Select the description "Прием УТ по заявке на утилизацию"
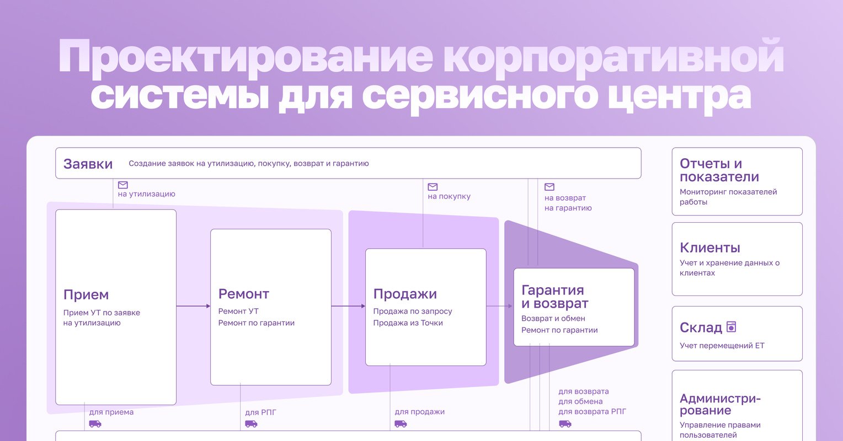The height and width of the screenshot is (441, 843). click(x=102, y=318)
